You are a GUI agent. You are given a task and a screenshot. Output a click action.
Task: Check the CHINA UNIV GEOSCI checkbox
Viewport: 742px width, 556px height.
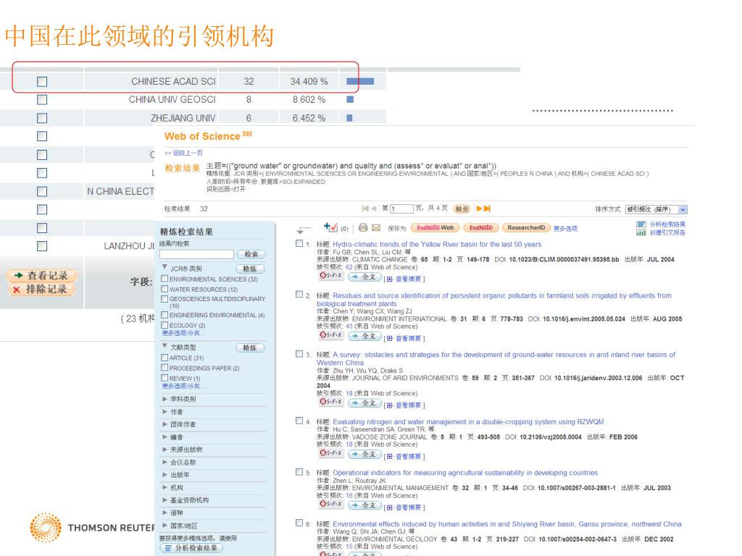pos(42,100)
